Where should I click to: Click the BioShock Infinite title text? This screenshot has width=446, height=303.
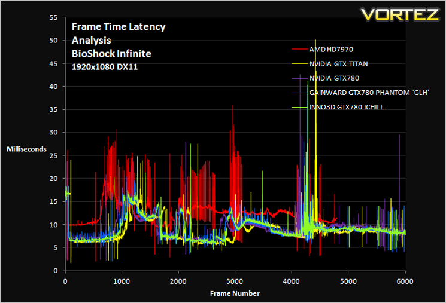pyautogui.click(x=111, y=54)
